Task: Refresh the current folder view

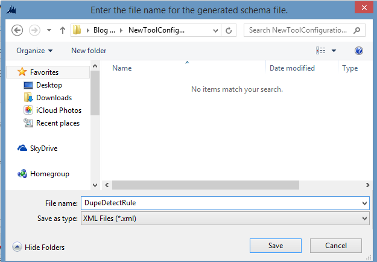Action: tap(229, 30)
